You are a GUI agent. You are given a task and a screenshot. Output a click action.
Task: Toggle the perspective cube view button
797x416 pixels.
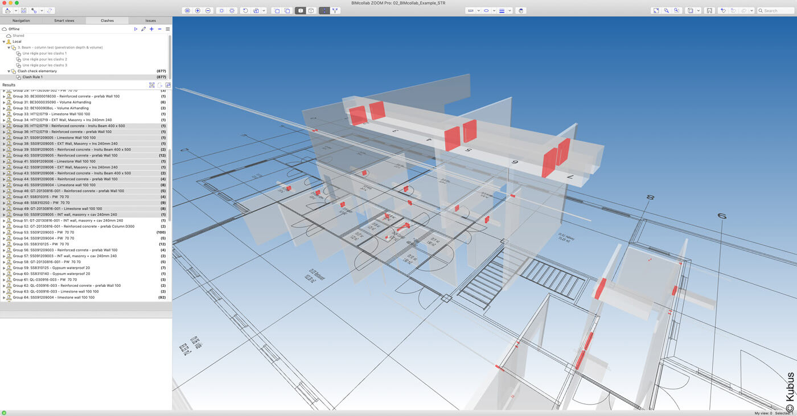tap(311, 11)
